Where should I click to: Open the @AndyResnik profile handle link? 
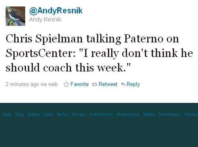56,11
